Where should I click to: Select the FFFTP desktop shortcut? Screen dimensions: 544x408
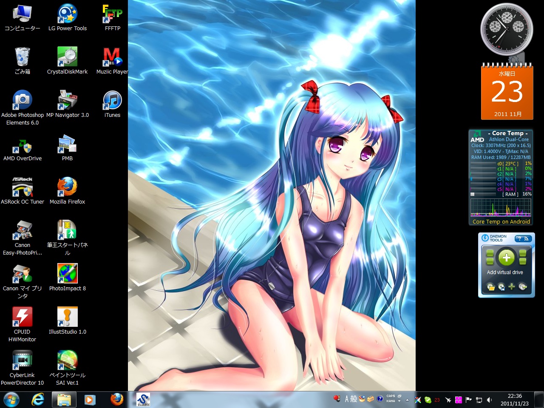click(113, 18)
